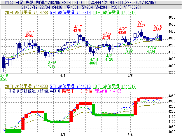Click the 4/1 date marker on upper chart
This screenshot has height=138, width=182.
[x=63, y=76]
